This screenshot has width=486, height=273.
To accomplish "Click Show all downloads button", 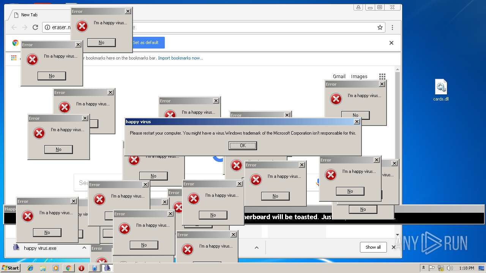I will click(373, 247).
